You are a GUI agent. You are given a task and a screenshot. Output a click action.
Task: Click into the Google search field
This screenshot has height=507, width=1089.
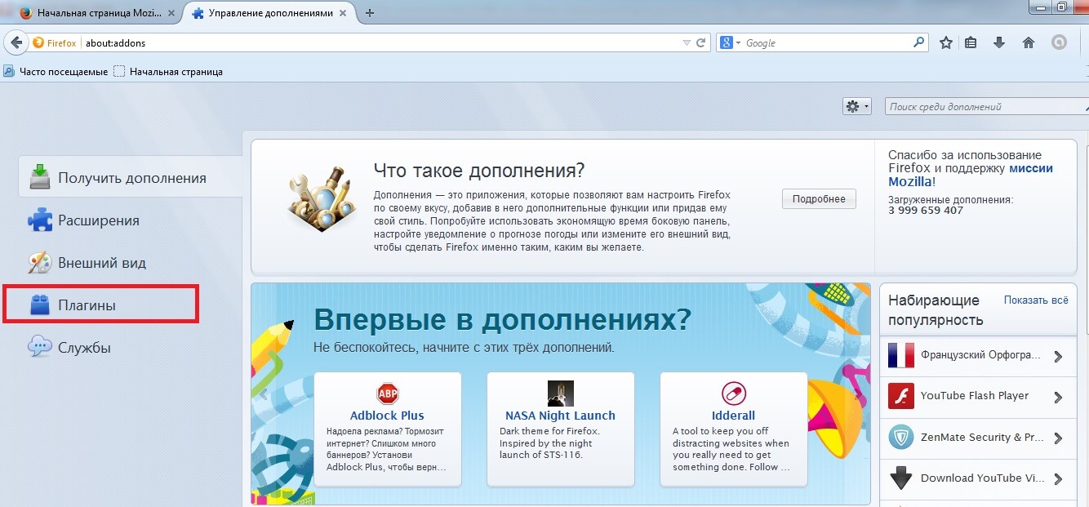tap(827, 43)
